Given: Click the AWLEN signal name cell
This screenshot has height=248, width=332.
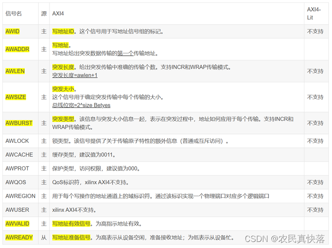Looking at the screenshot, I should point(15,71).
